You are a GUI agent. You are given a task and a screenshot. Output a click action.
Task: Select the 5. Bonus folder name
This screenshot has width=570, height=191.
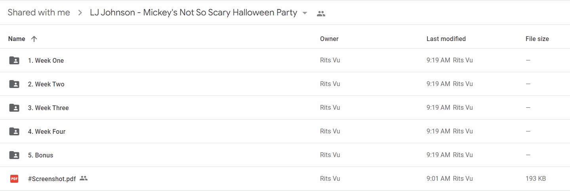[40, 155]
